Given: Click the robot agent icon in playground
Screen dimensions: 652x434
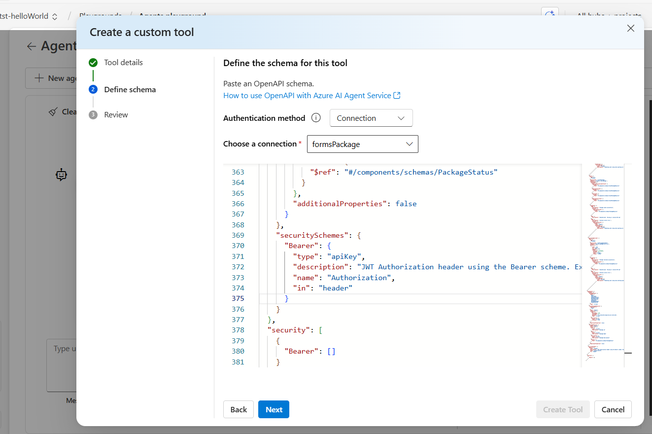Looking at the screenshot, I should [x=61, y=175].
